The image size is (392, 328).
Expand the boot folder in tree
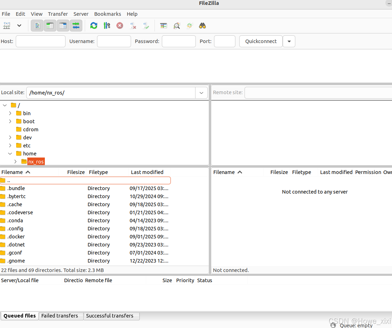click(10, 121)
